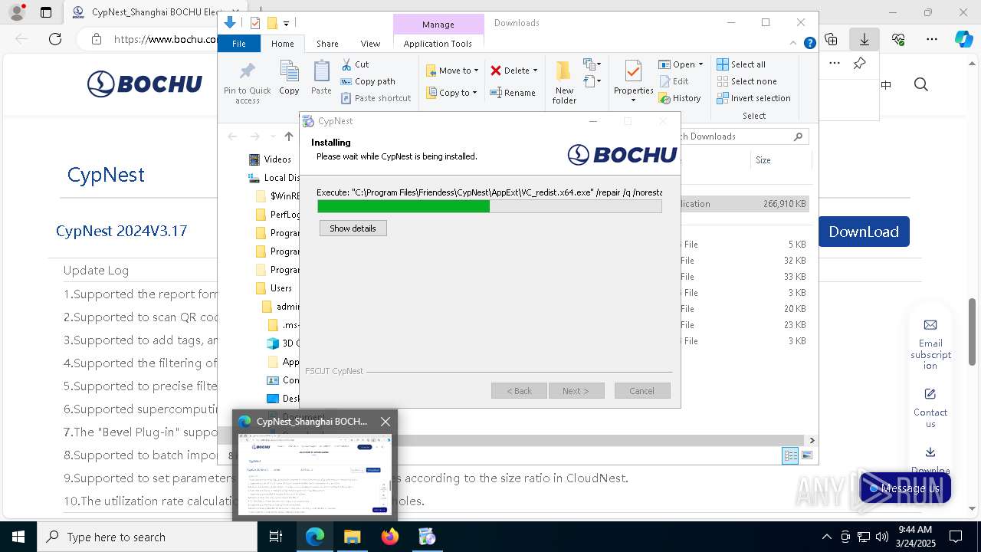Select the Manage contextual tab

(x=438, y=25)
